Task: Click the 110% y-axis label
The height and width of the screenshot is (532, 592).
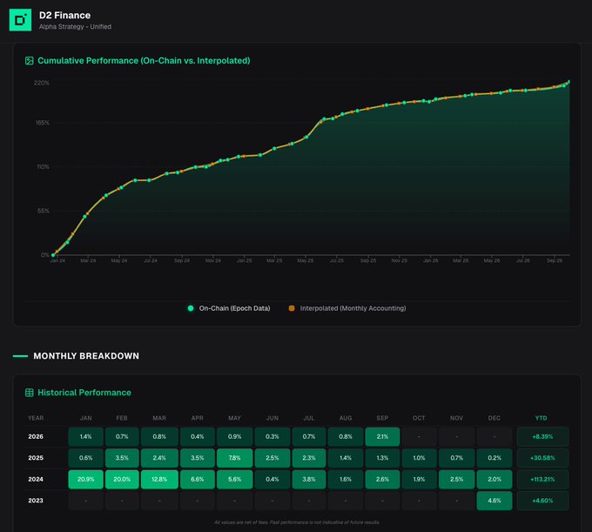Action: point(43,166)
